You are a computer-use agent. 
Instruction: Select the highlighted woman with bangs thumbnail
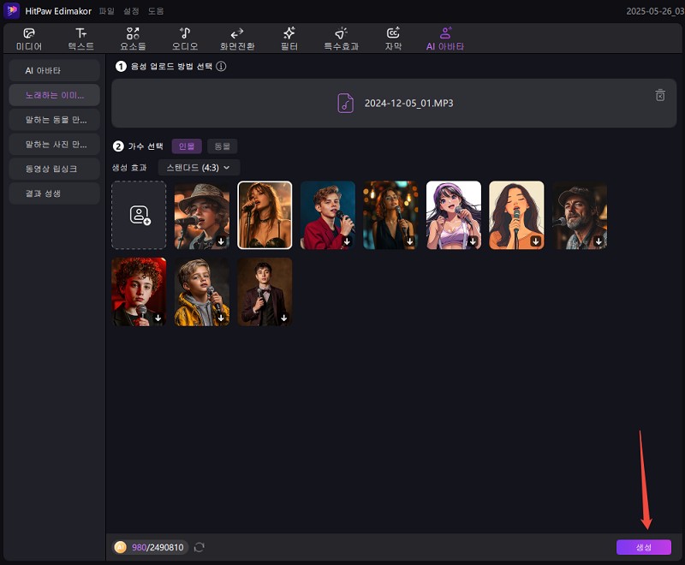[x=265, y=215]
